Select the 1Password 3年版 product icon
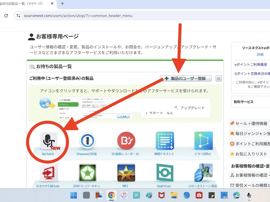The image size is (270, 202). click(87, 141)
